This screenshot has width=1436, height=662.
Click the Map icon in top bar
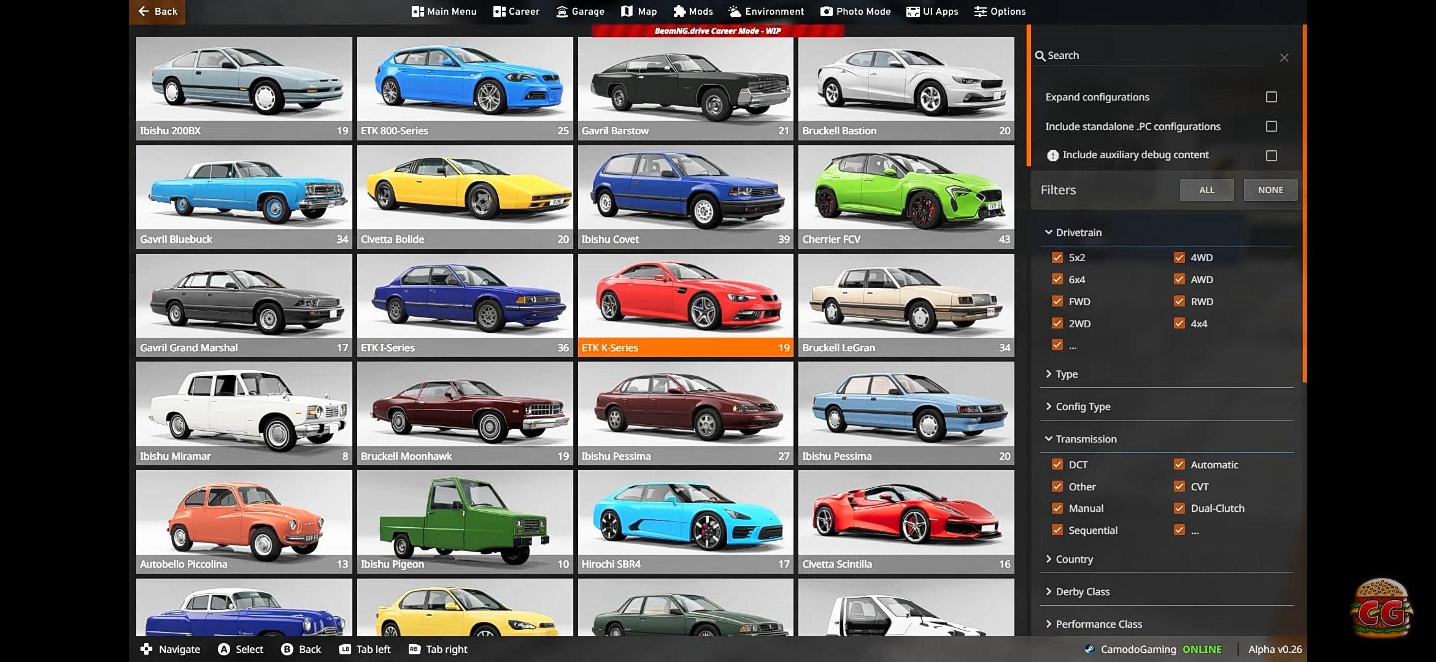tap(627, 12)
